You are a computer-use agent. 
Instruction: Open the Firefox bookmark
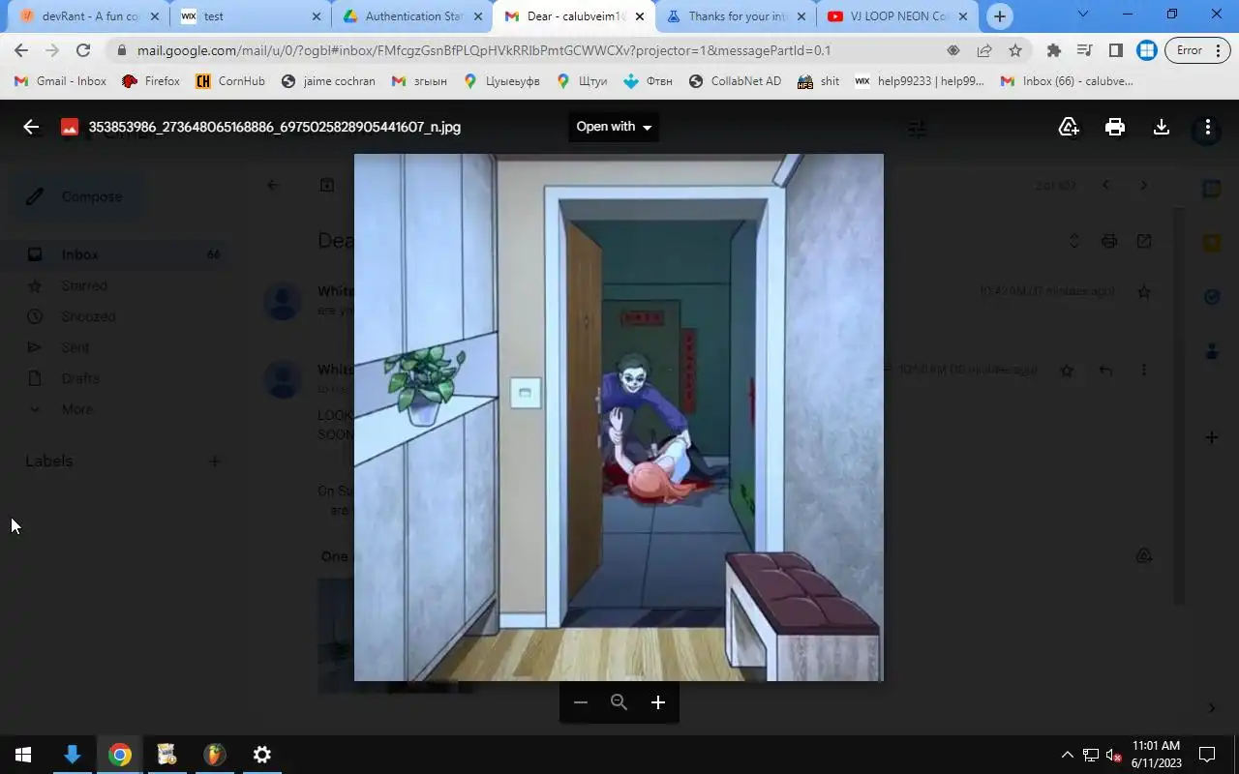click(x=151, y=81)
